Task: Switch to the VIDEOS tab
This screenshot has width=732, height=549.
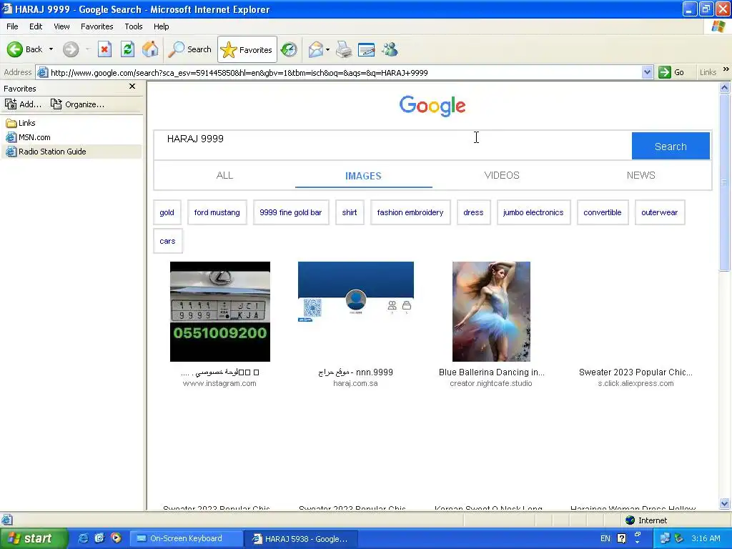Action: 502,176
